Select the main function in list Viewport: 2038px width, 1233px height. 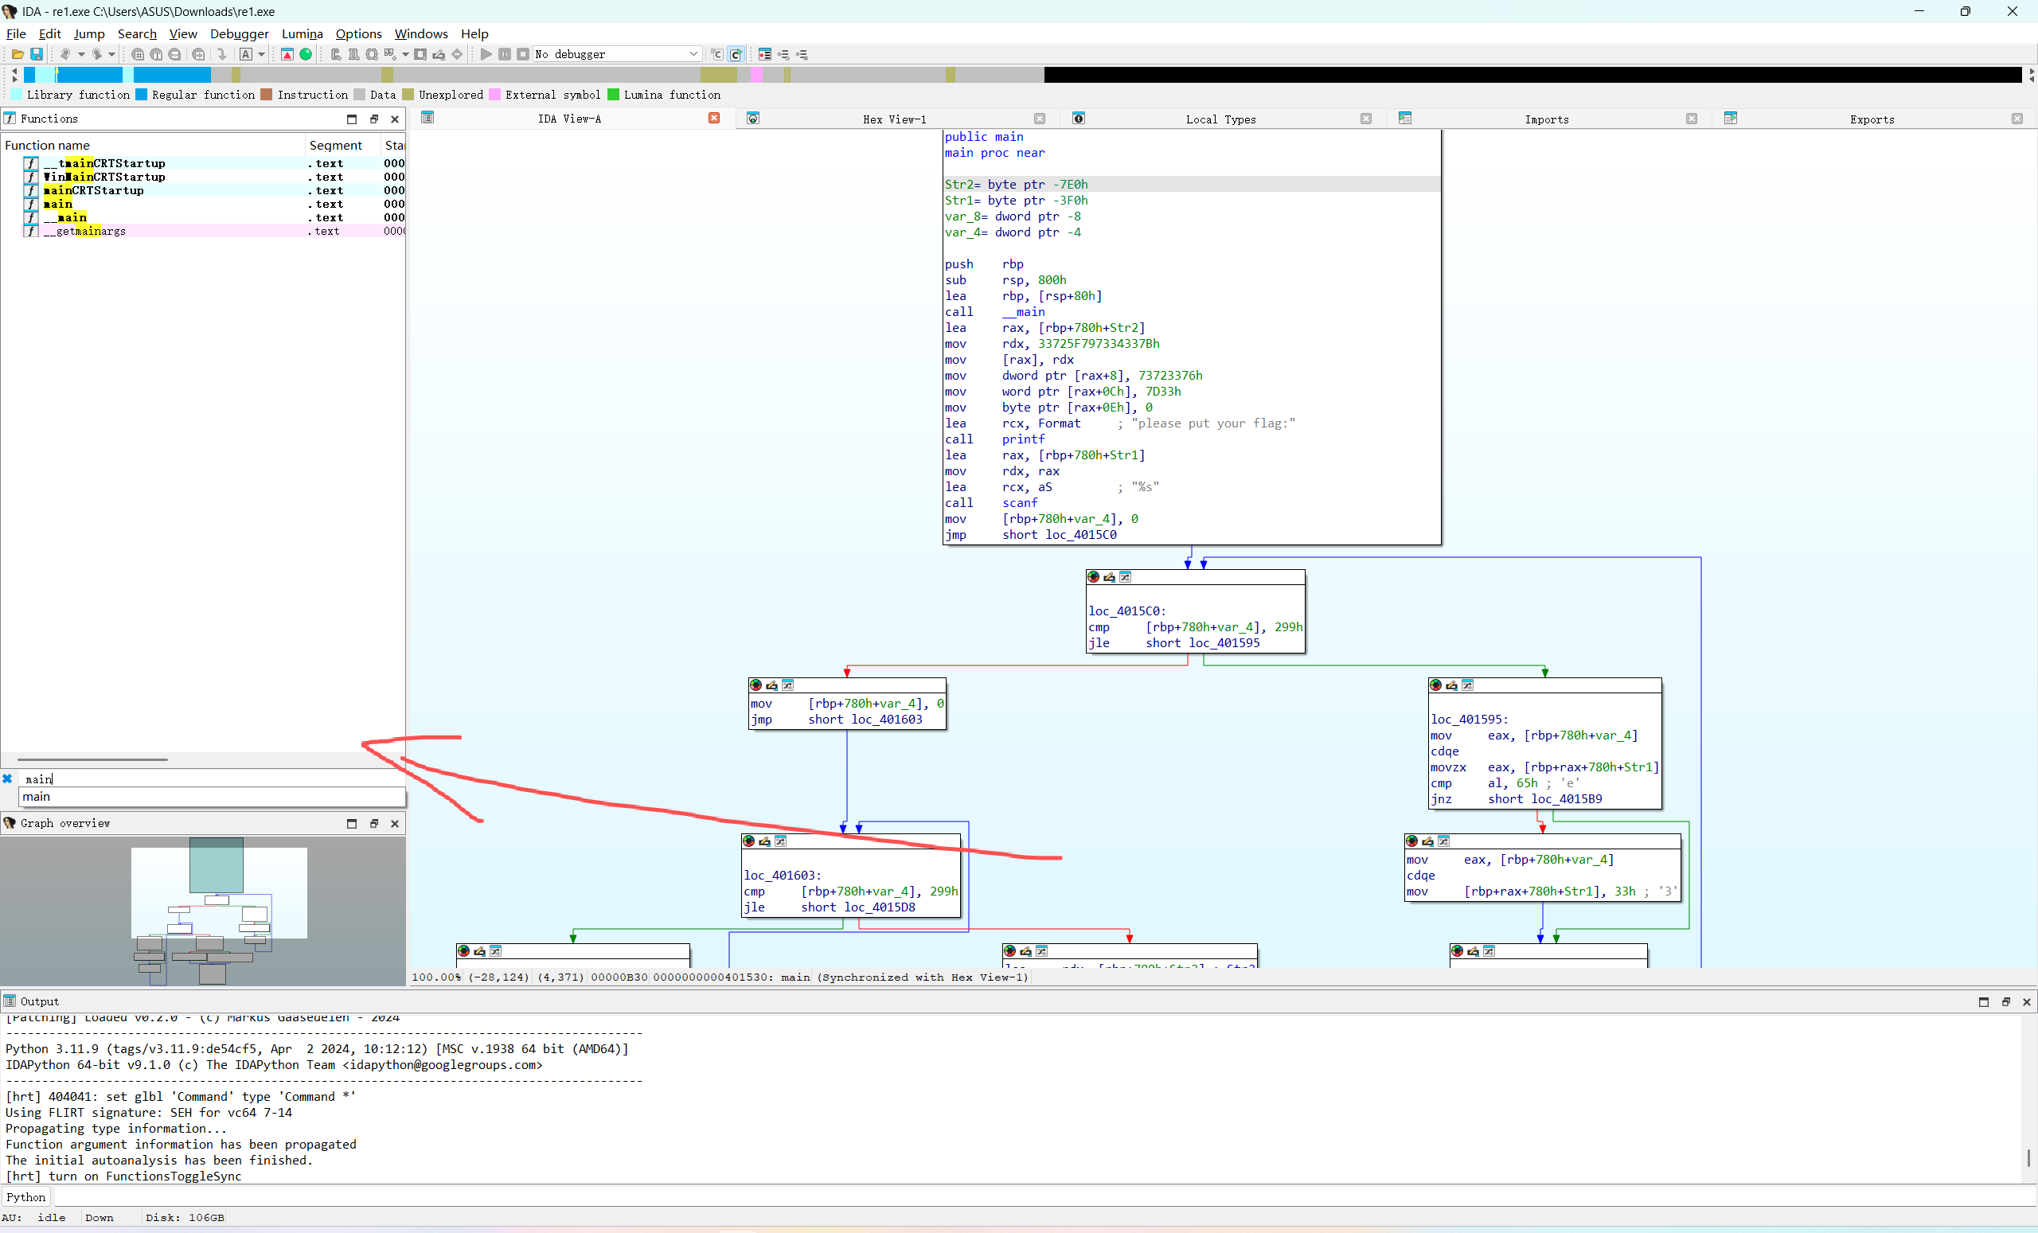(58, 205)
